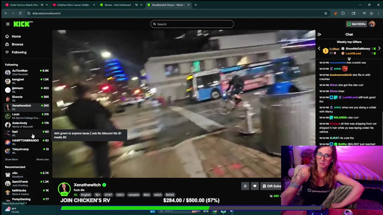Click the BANG tag
Viewport: 383px width, 215px height.
[x=170, y=195]
